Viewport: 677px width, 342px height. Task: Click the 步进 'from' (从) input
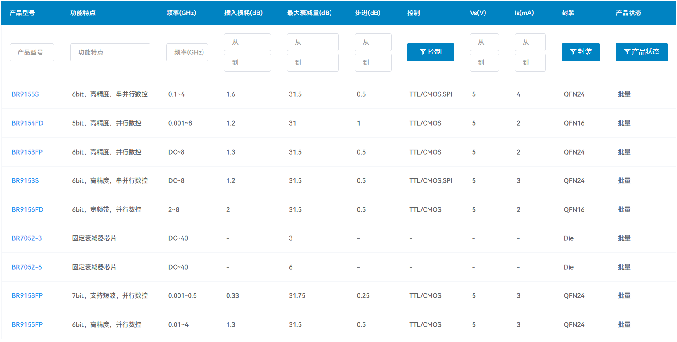point(373,43)
